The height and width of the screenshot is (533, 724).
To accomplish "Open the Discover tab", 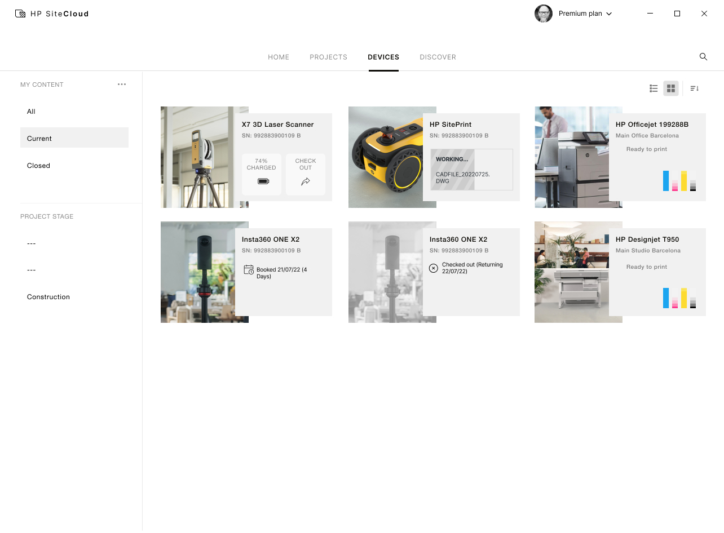I will [438, 57].
